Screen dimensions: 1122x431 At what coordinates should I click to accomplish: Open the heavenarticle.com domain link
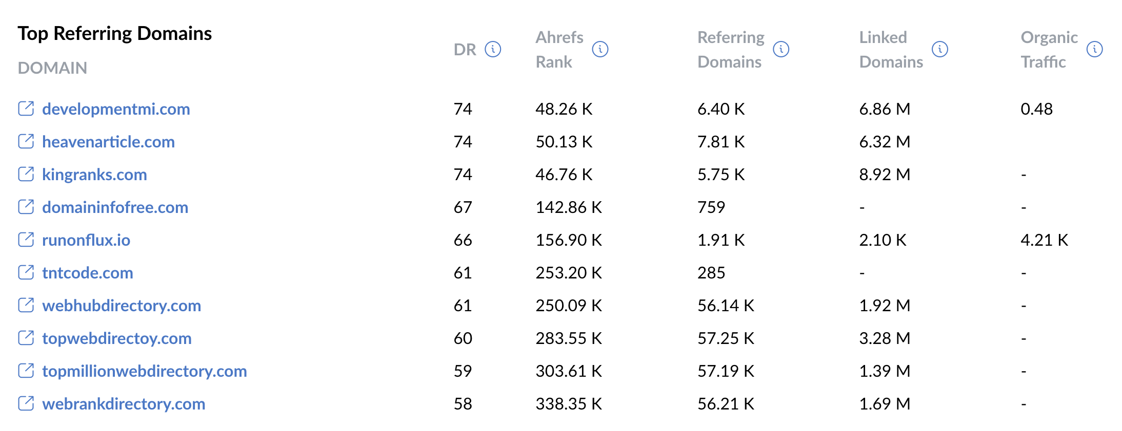[x=108, y=142]
